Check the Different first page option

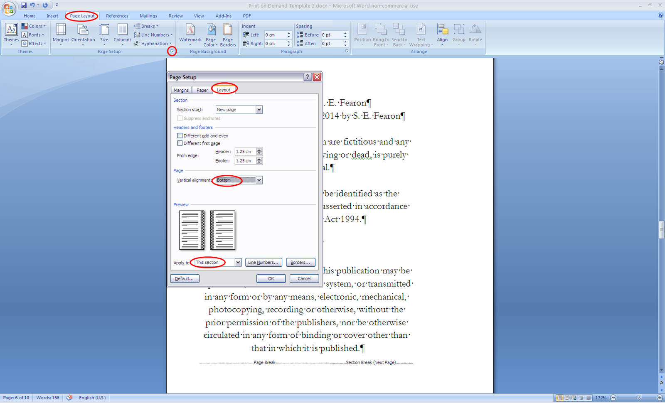click(180, 143)
